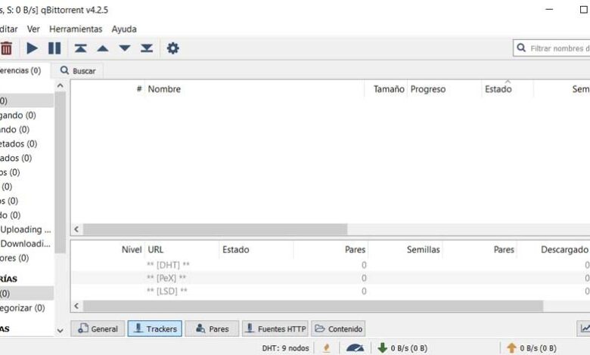Move torrent up in queue
This screenshot has width=590, height=355.
click(103, 48)
